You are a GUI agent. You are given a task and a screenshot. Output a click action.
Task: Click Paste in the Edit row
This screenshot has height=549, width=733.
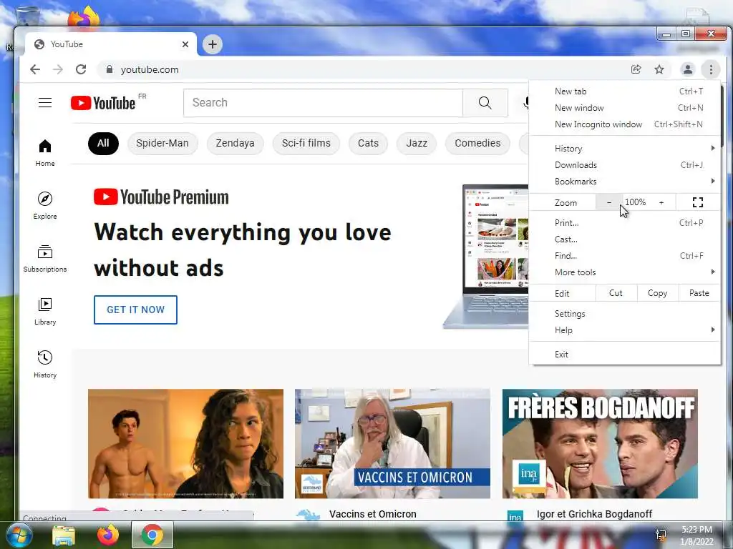(699, 293)
